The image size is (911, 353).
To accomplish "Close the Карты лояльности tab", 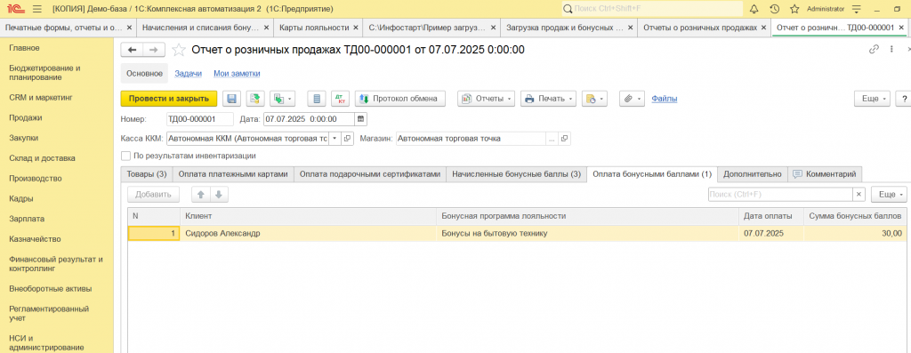I will (356, 28).
